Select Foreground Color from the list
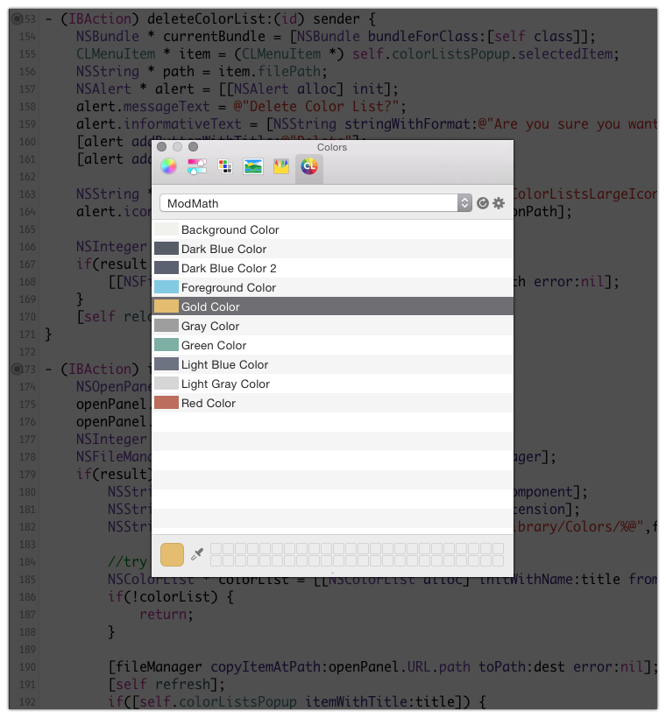The image size is (666, 718). [x=228, y=287]
